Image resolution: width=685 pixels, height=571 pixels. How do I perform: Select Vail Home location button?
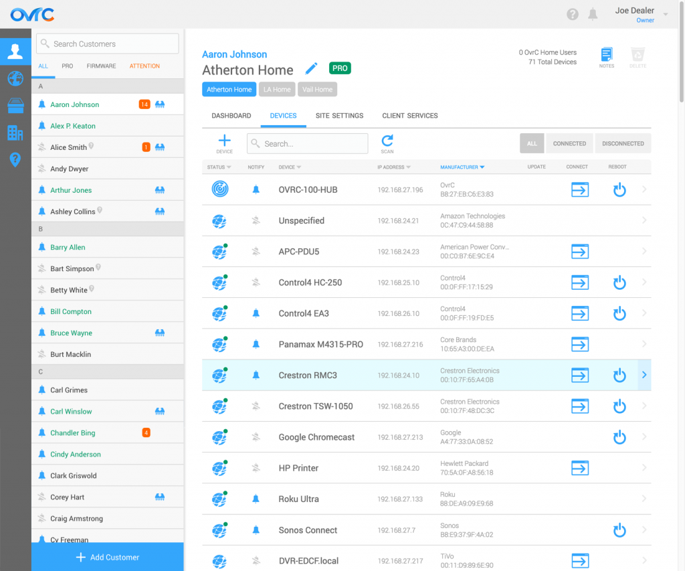coord(317,89)
